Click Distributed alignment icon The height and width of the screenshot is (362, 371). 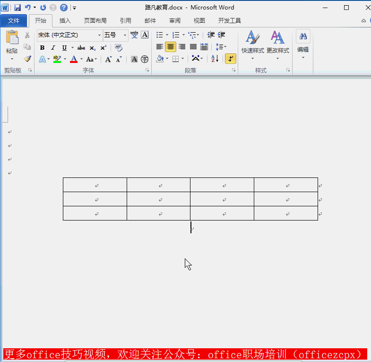tap(204, 47)
